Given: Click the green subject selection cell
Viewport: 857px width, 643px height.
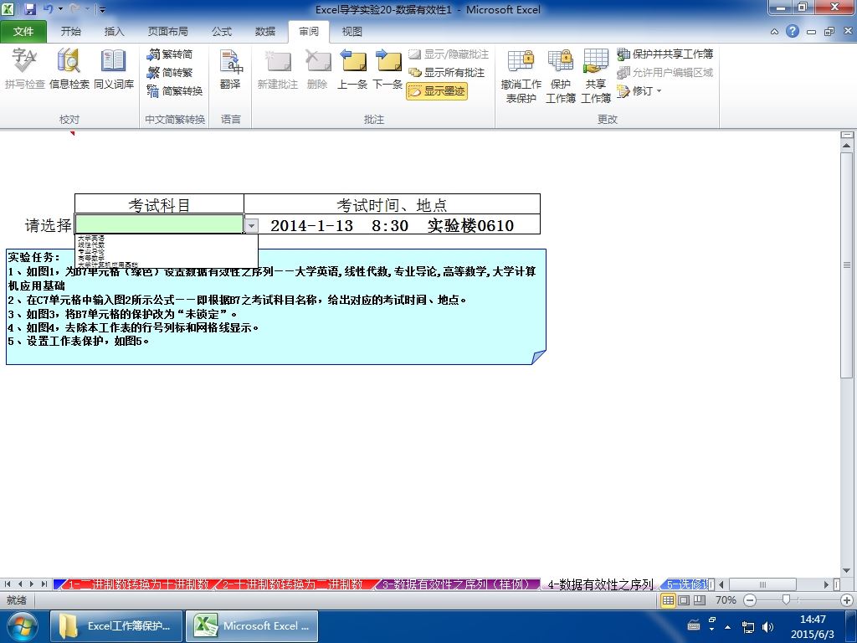Looking at the screenshot, I should pyautogui.click(x=159, y=224).
